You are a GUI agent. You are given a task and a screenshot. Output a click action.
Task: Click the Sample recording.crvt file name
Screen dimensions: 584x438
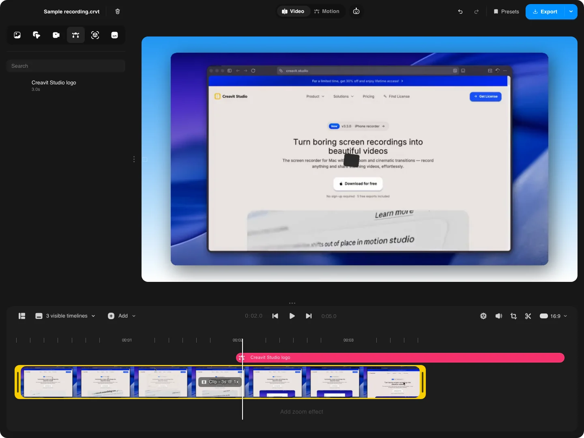[x=71, y=11]
